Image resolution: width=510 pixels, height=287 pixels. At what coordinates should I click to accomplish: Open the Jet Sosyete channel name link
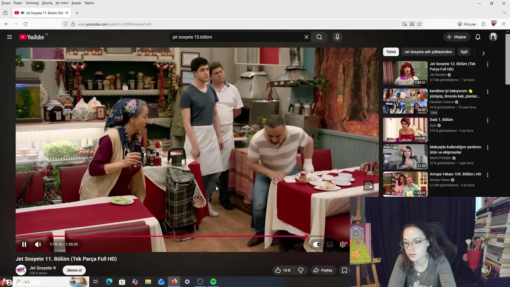click(41, 268)
